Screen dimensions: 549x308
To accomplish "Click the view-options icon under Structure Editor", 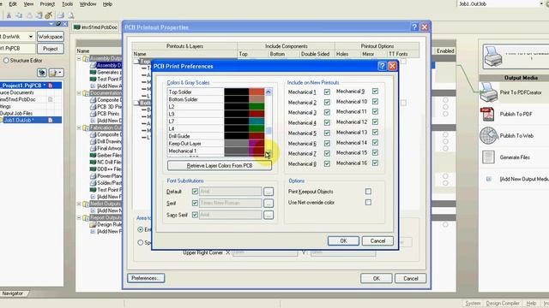I will pos(42,73).
